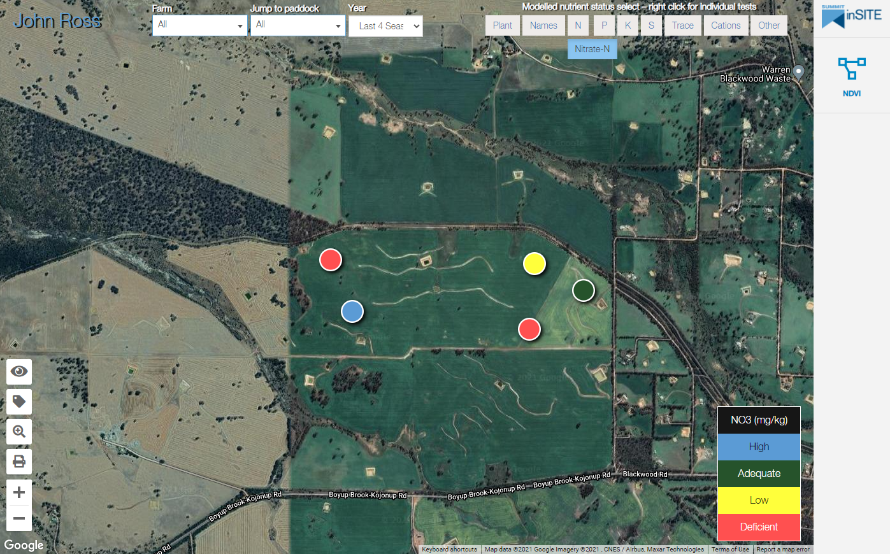Click the Warren Blackwood Waste map pin
The image size is (890, 554).
pyautogui.click(x=799, y=71)
